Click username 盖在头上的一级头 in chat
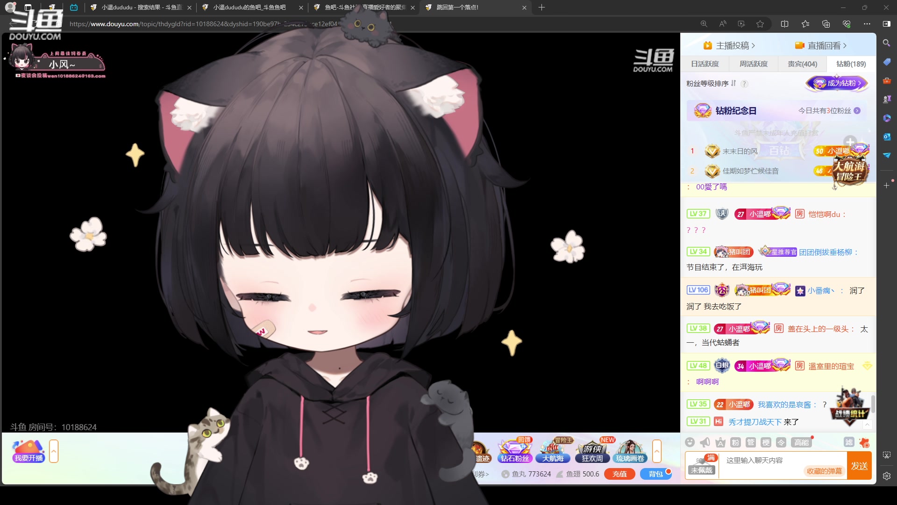Viewport: 897px width, 505px height. click(818, 329)
